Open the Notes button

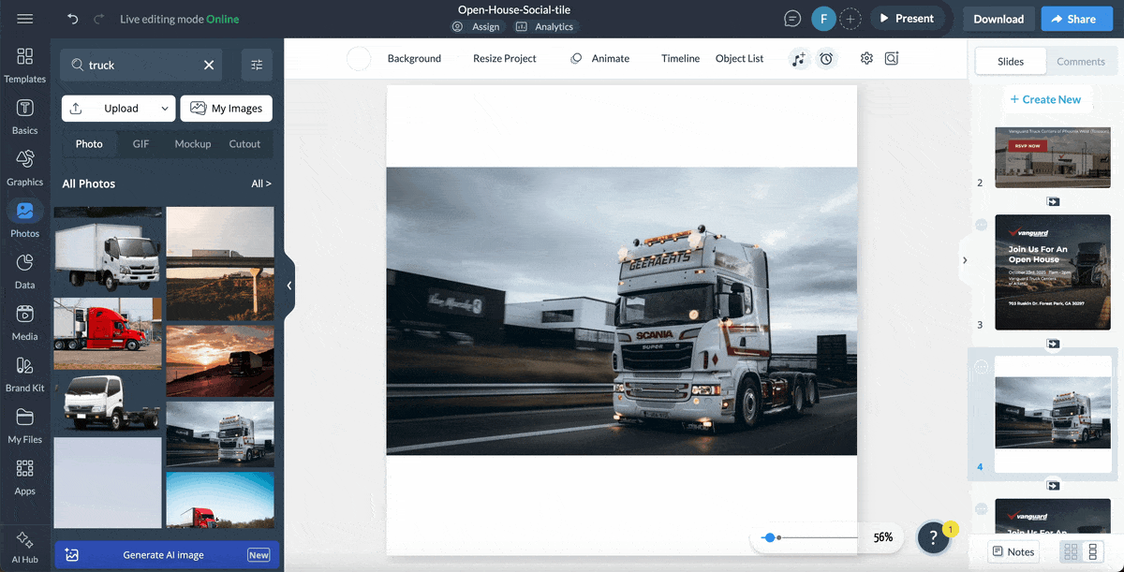coord(1013,552)
